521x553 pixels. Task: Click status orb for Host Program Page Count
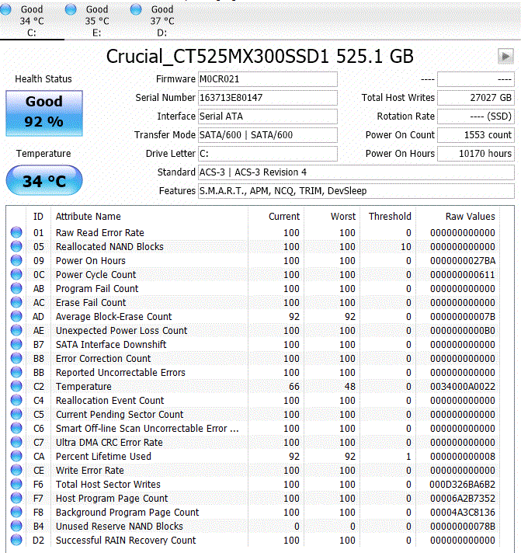click(16, 498)
